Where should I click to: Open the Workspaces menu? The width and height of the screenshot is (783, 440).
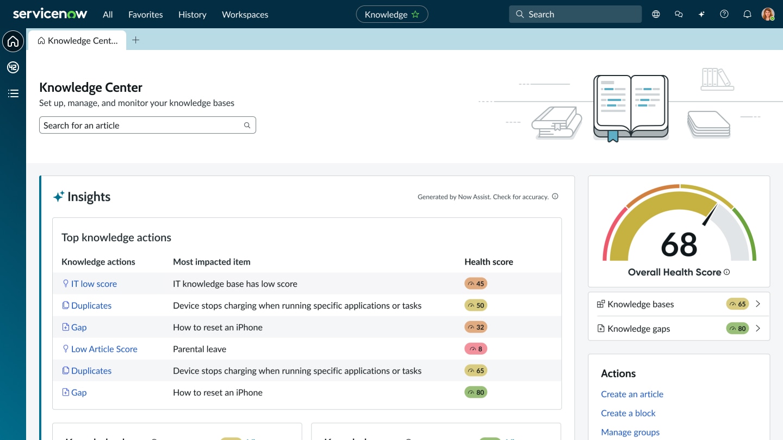245,15
